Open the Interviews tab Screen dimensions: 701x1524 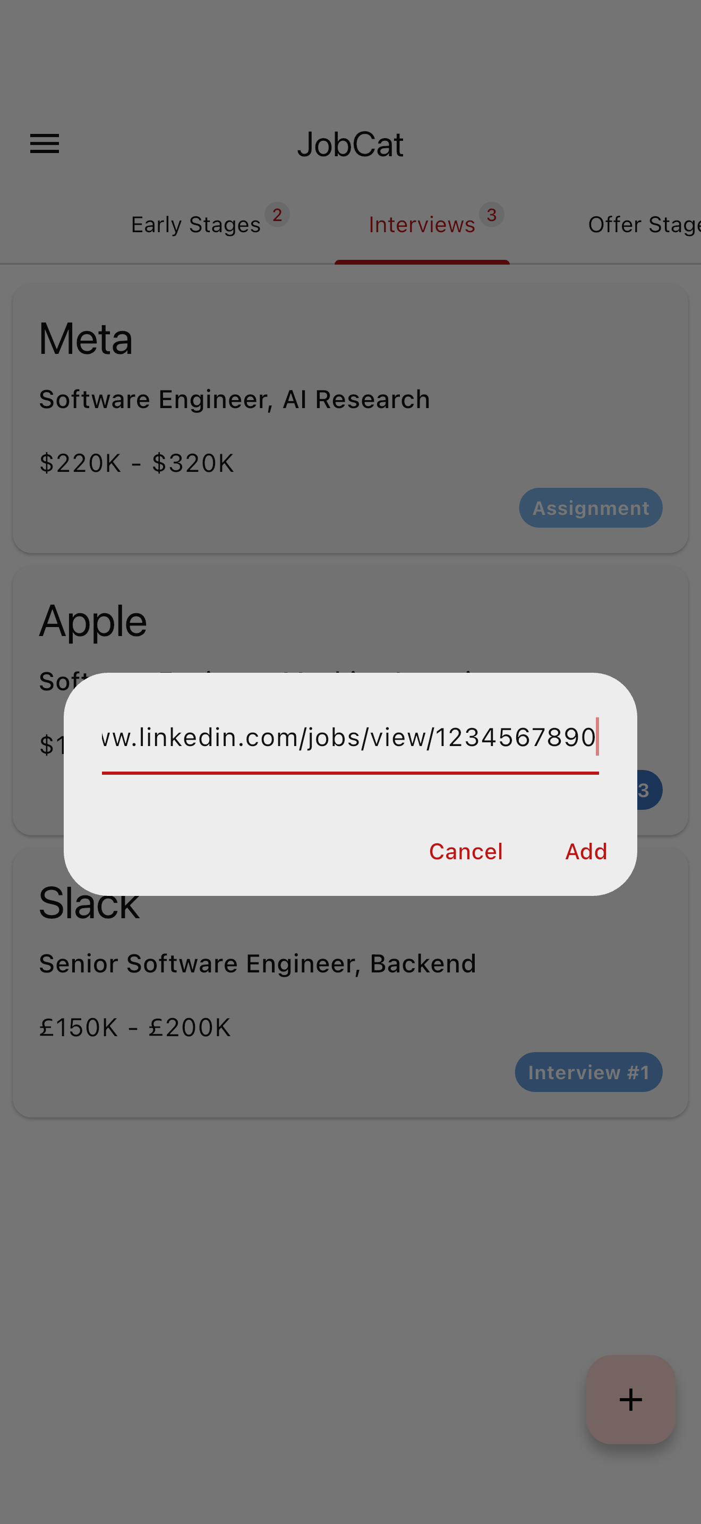click(x=422, y=224)
